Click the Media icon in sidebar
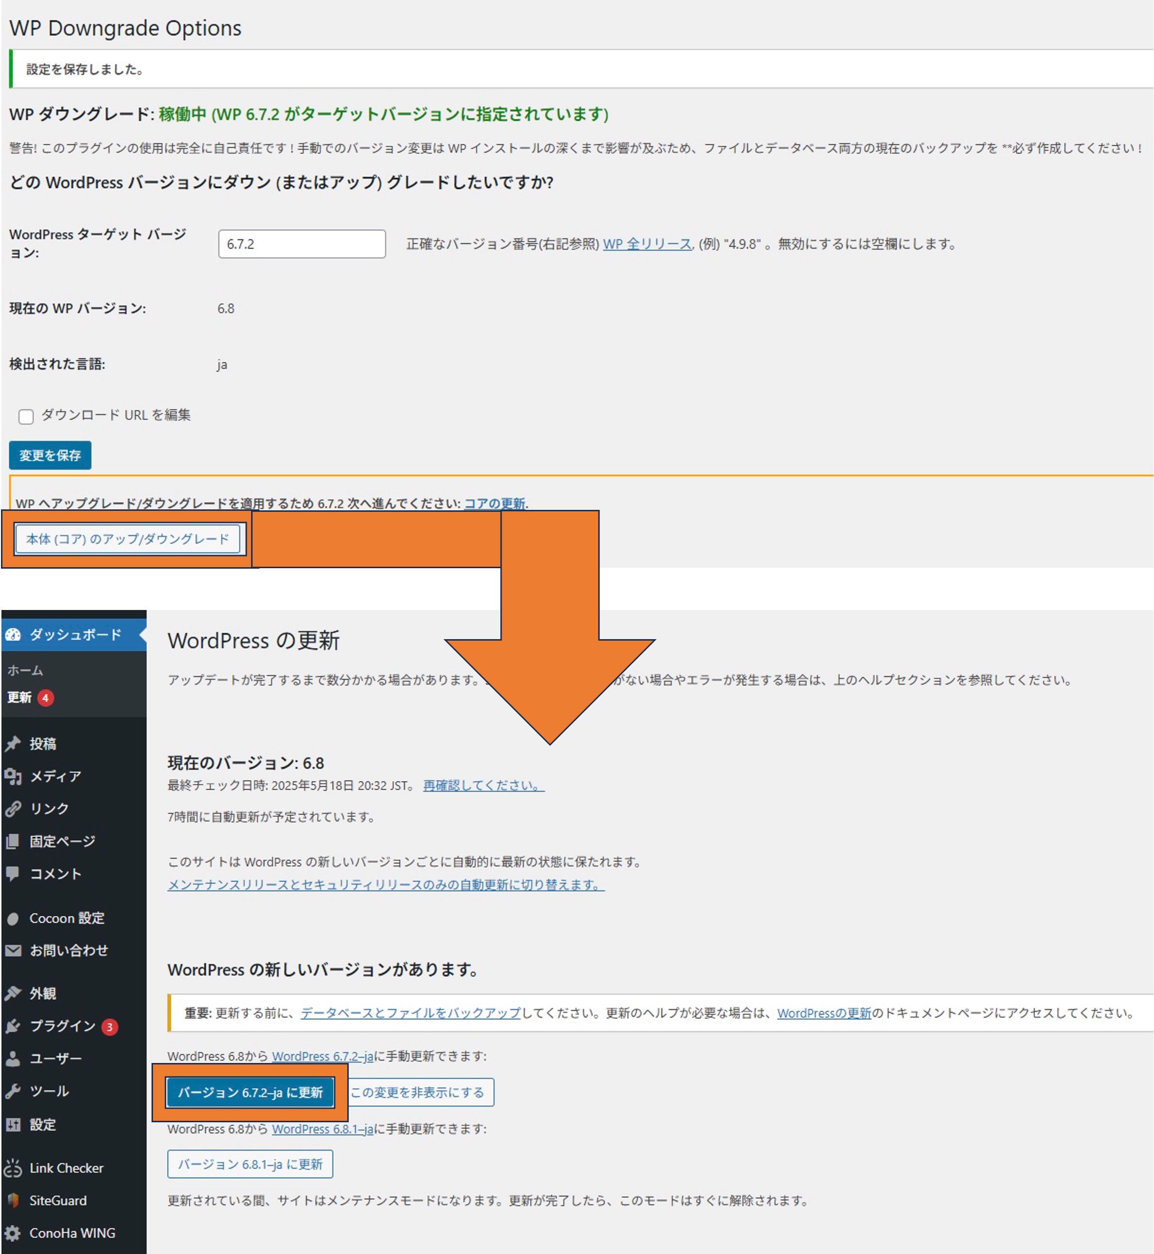 click(x=13, y=776)
